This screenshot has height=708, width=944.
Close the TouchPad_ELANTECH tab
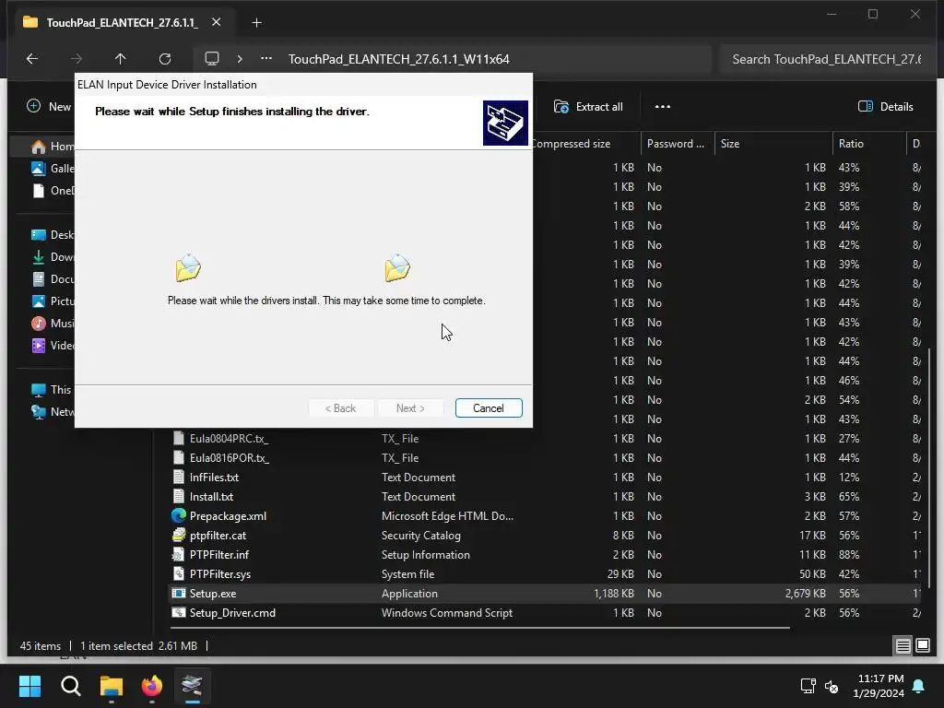(216, 22)
